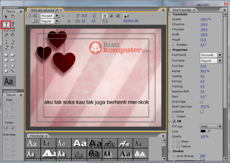The width and height of the screenshot is (230, 163).
Task: Open Regular font style dropdown in toolbar
Action: (x=57, y=21)
